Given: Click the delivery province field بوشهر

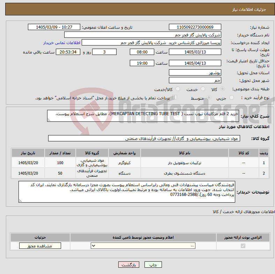Looking at the screenshot, I should (195, 72).
